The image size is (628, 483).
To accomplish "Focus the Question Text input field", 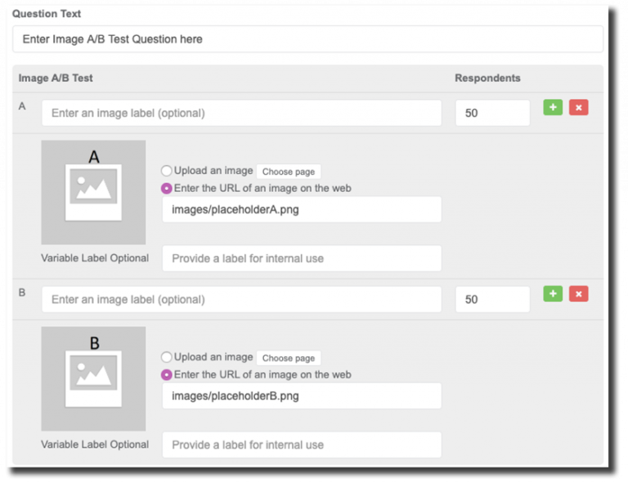I will click(307, 39).
